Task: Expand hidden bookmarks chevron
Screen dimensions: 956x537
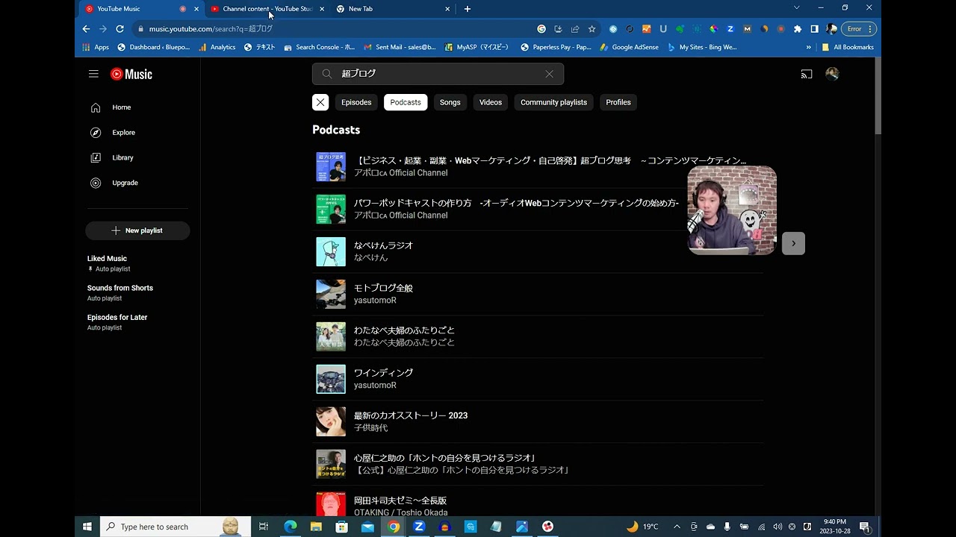Action: point(808,47)
